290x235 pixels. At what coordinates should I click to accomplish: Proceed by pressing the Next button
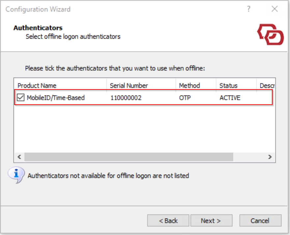211,220
